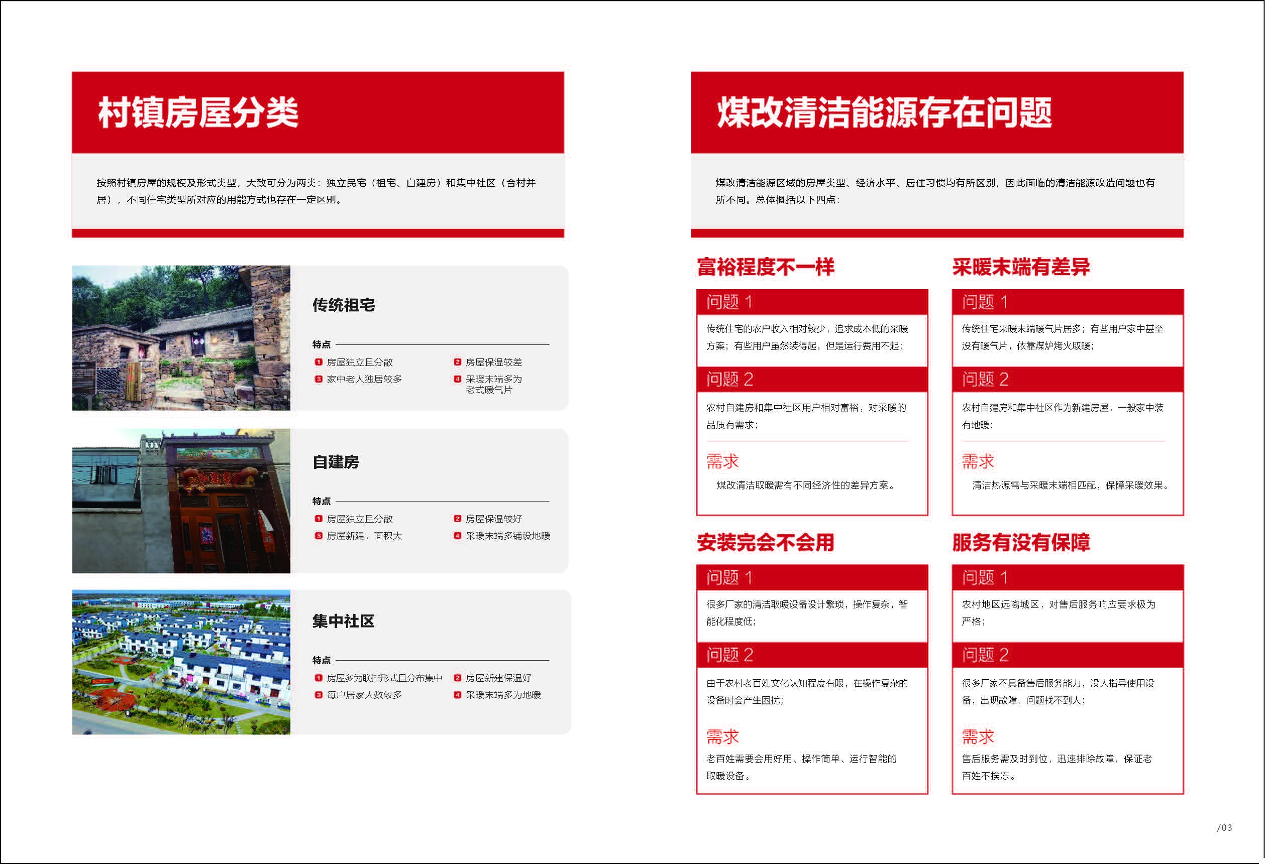Viewport: 1265px width, 864px height.
Task: Click bullet 3 beside 家中老人独居较多
Action: click(x=319, y=379)
